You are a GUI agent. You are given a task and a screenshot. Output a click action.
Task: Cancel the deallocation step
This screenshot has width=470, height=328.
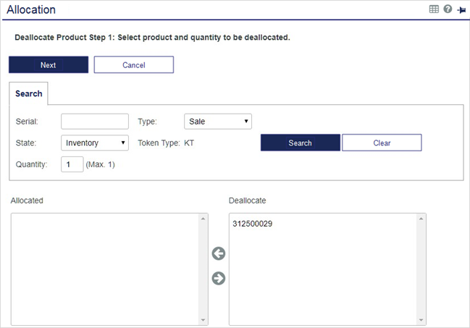pyautogui.click(x=133, y=64)
